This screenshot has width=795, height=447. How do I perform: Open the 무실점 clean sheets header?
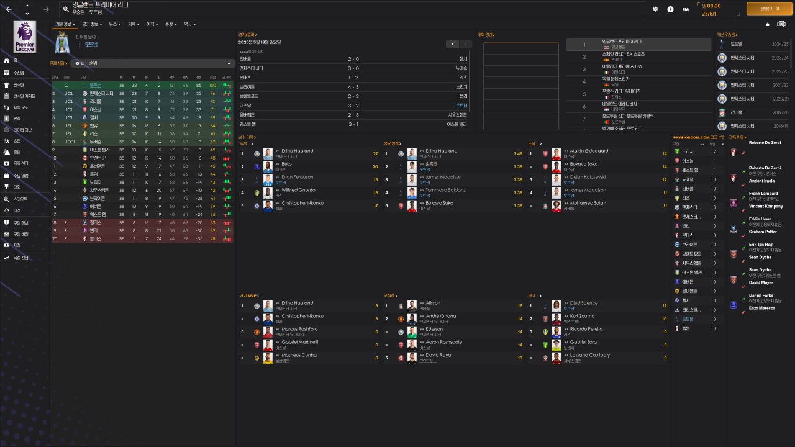tap(389, 296)
